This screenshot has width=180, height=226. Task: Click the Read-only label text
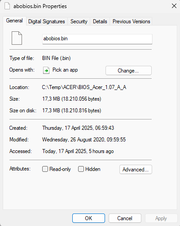[60, 169]
